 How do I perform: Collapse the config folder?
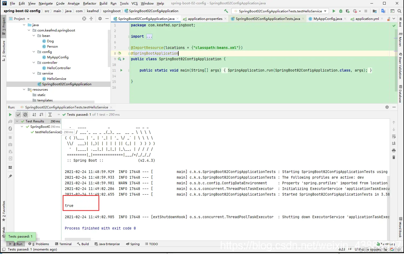point(34,52)
